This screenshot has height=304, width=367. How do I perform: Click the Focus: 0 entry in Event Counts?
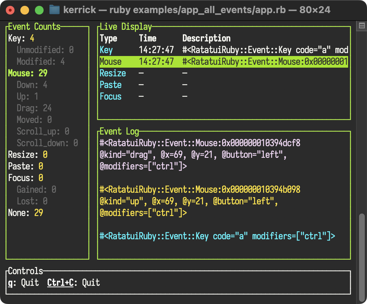tap(25, 178)
